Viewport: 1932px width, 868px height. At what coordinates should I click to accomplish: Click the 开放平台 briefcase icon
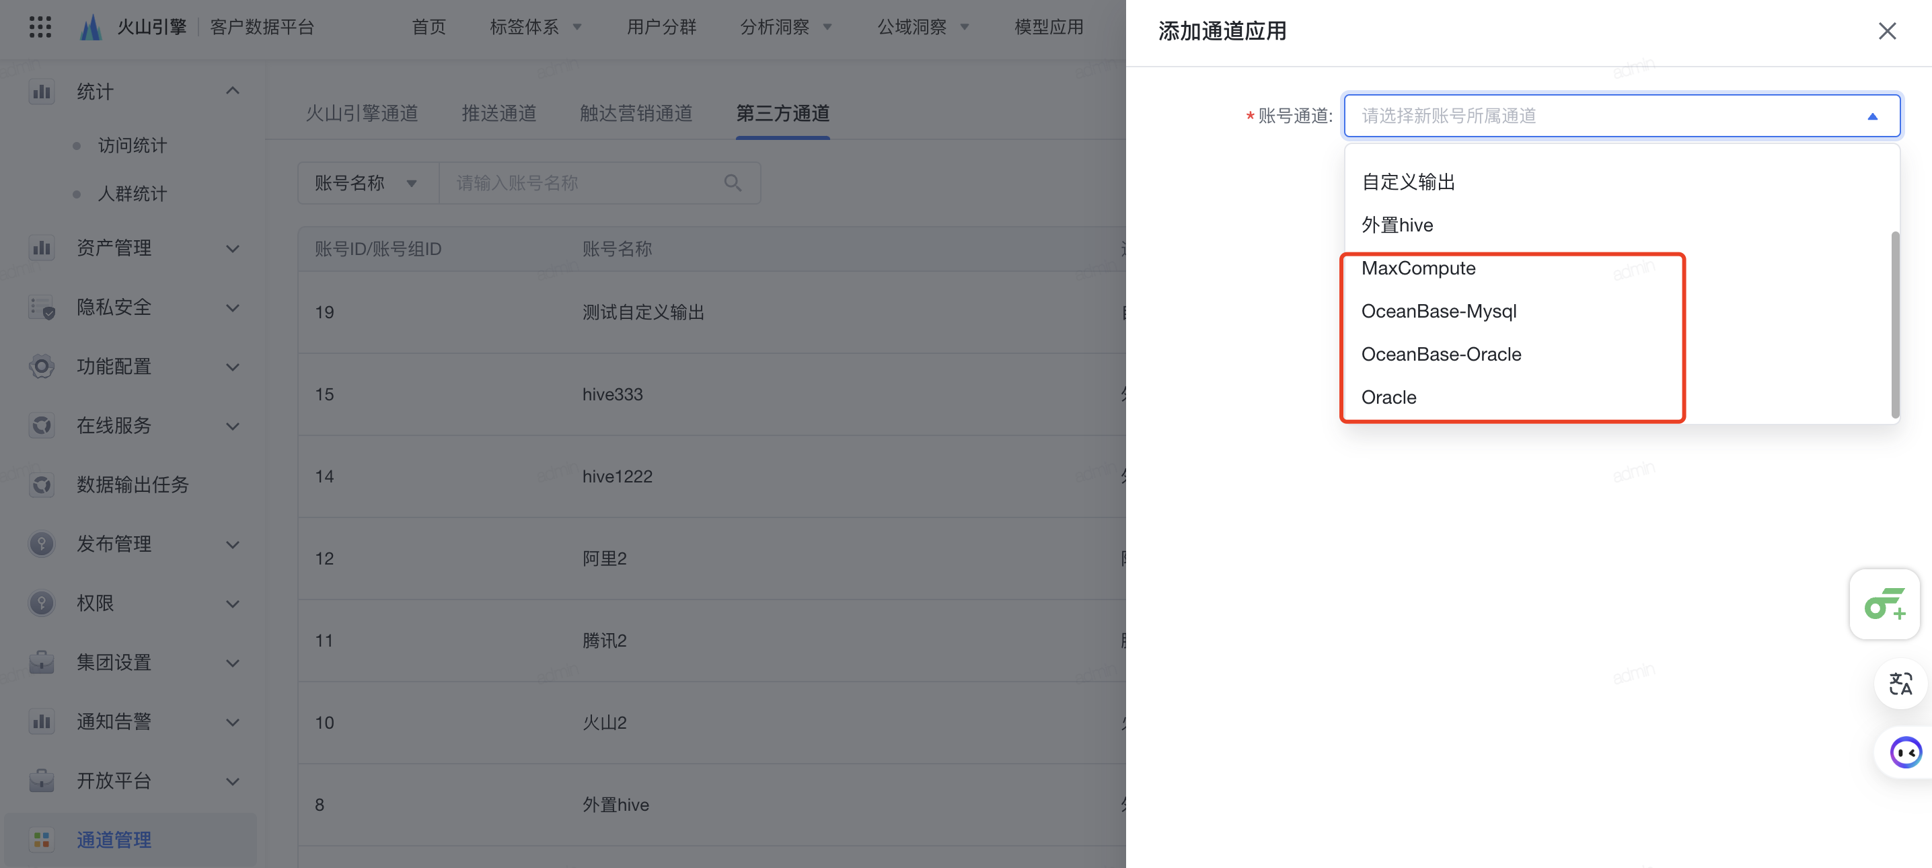(x=41, y=781)
